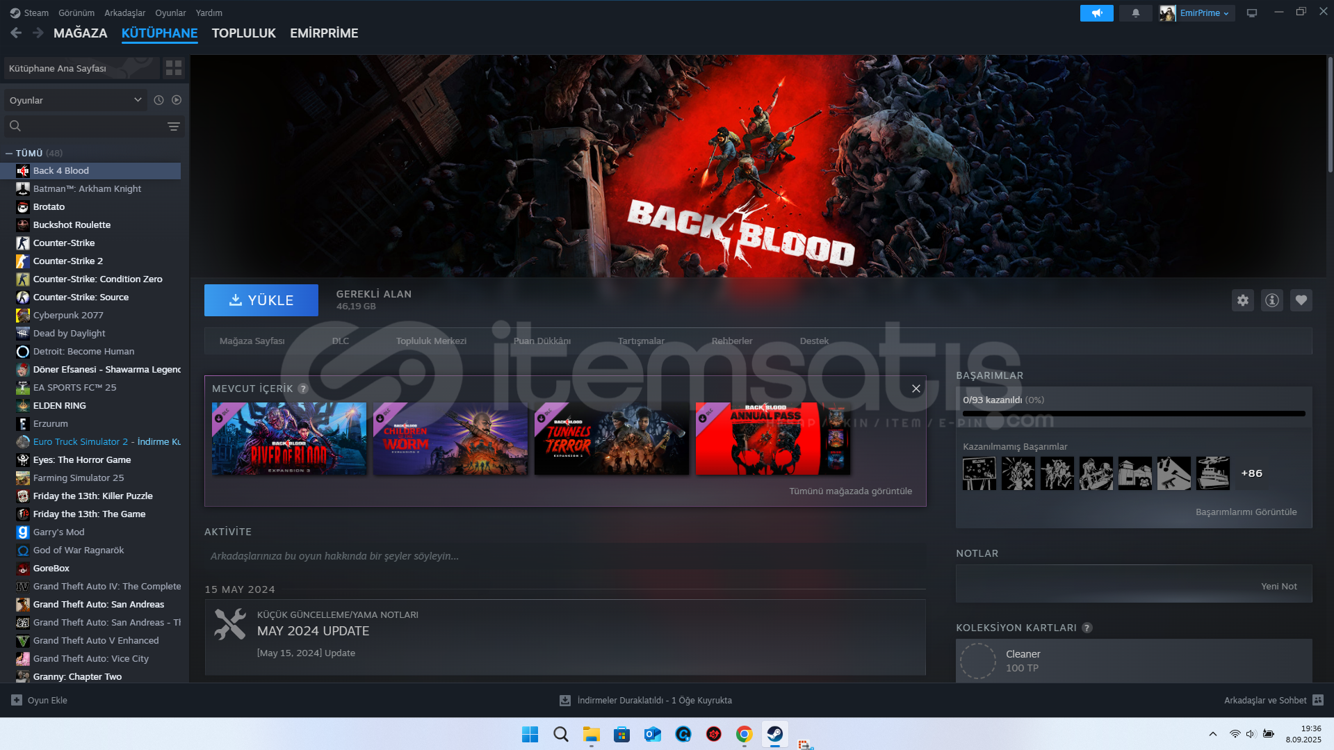Open EMİRPRİME profile tab
The width and height of the screenshot is (1334, 750).
(x=324, y=33)
